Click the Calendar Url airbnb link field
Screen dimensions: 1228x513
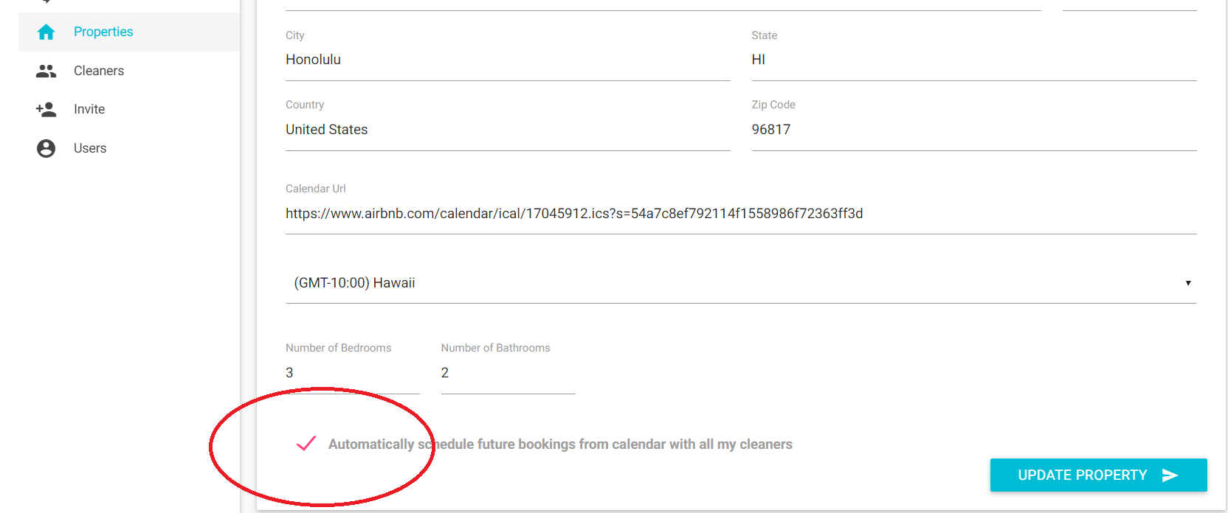click(741, 214)
